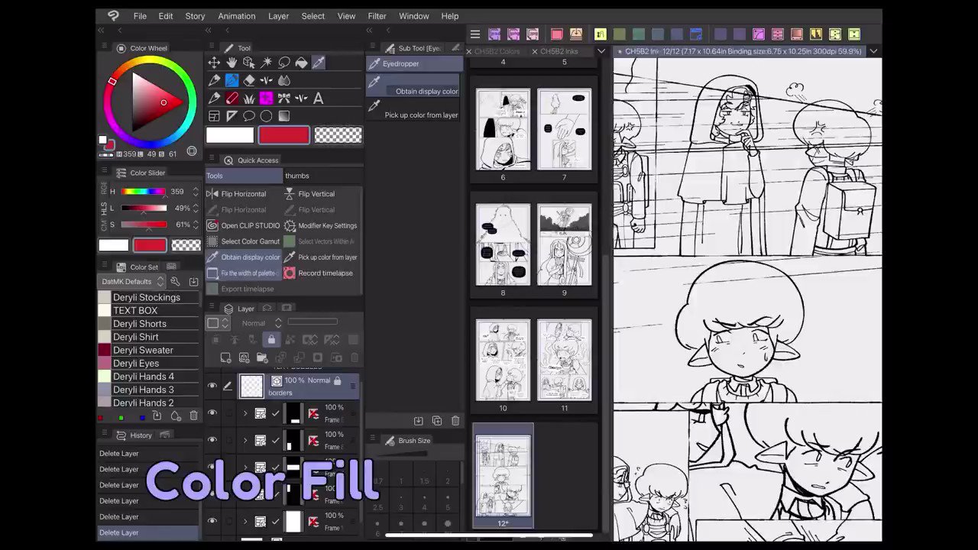The width and height of the screenshot is (978, 550).
Task: Adjust the S percentage stepper arrows
Action: click(x=195, y=225)
